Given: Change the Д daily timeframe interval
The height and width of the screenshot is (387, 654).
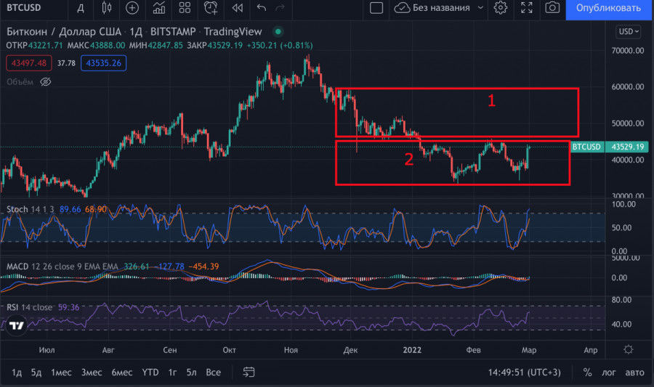Looking at the screenshot, I should point(81,8).
